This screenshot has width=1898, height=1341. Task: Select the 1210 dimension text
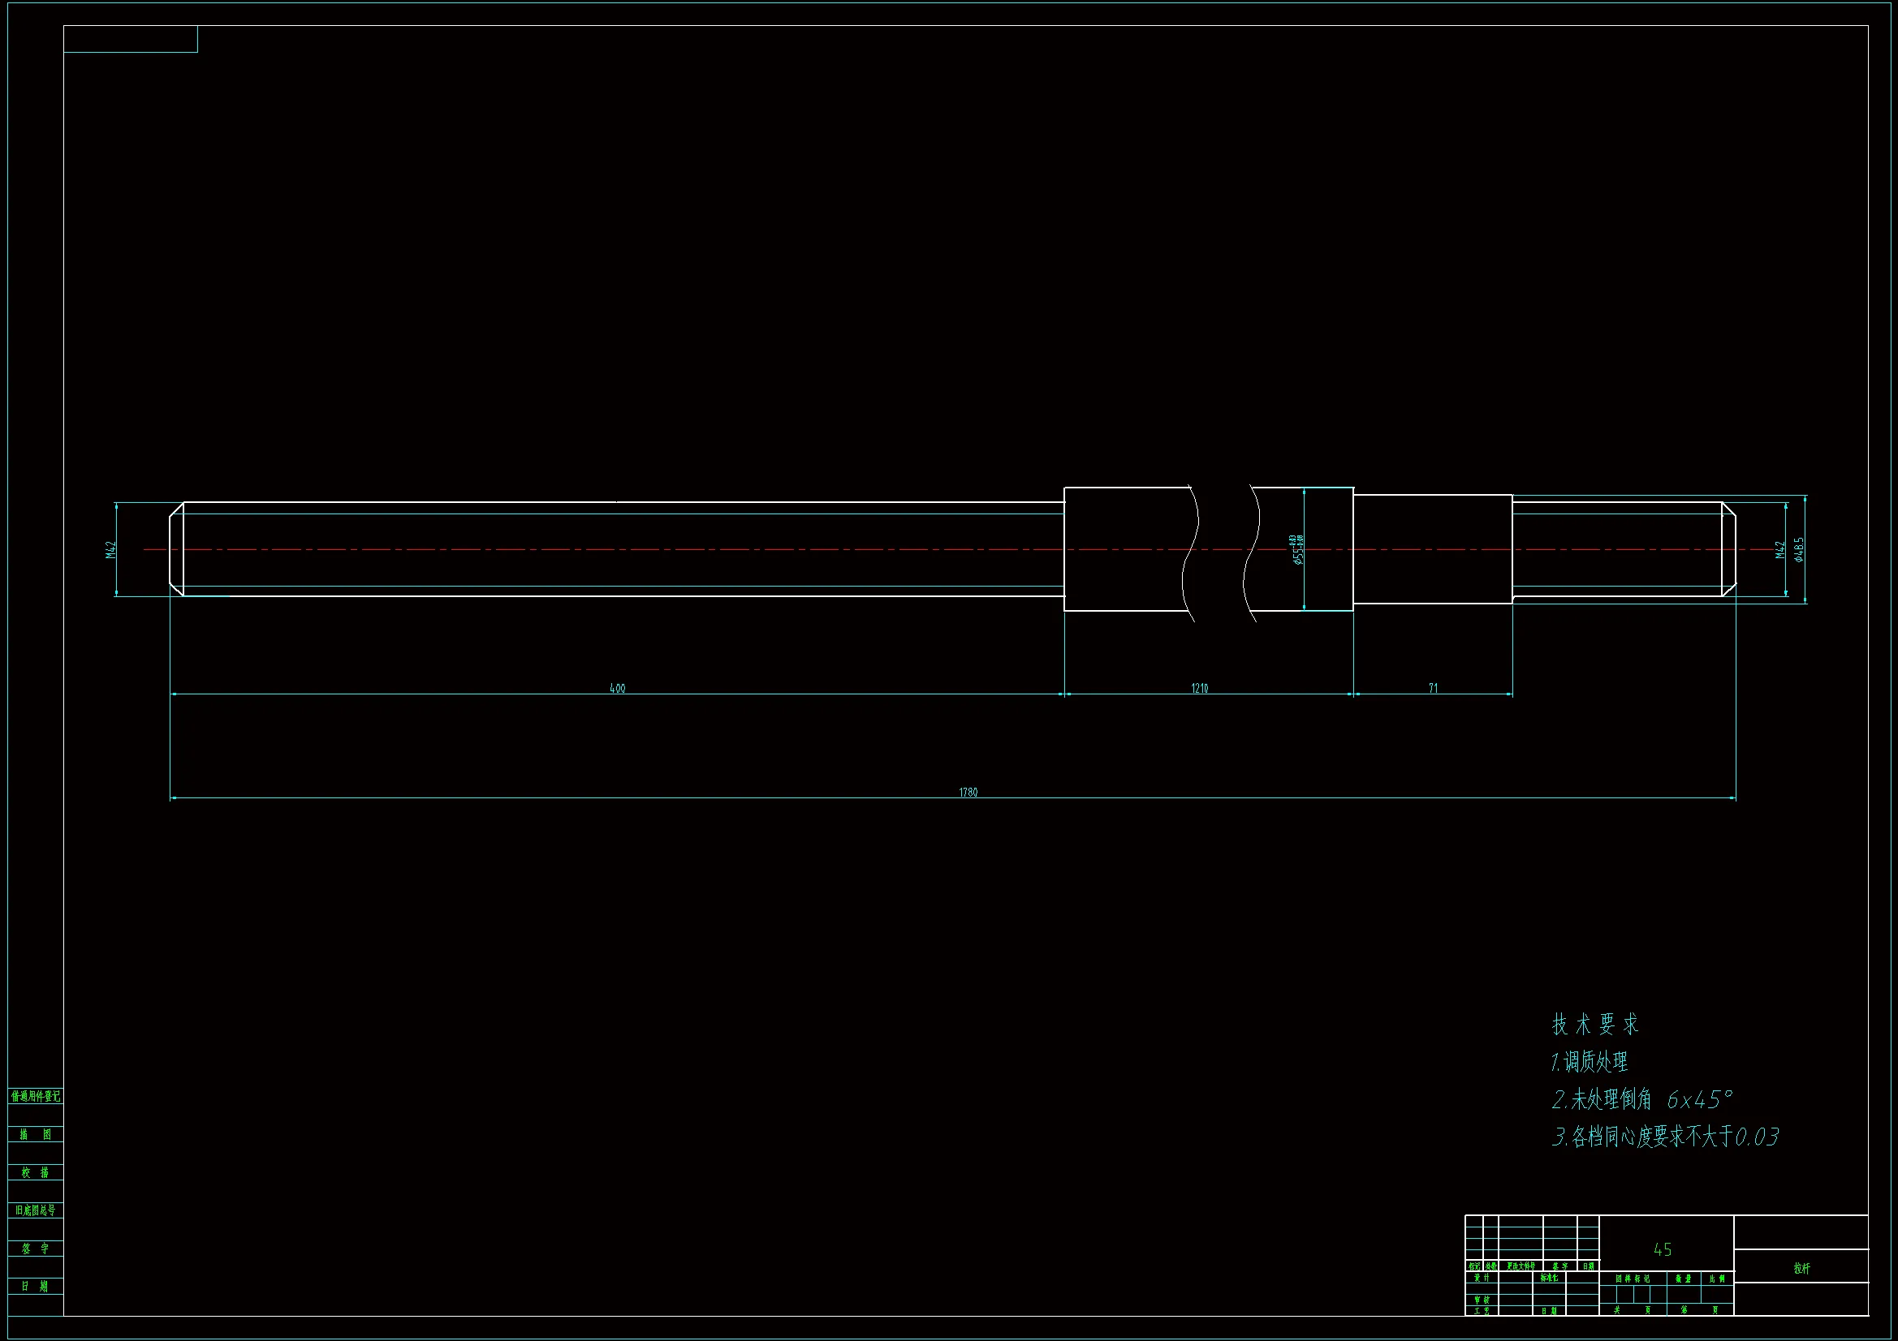click(1200, 687)
